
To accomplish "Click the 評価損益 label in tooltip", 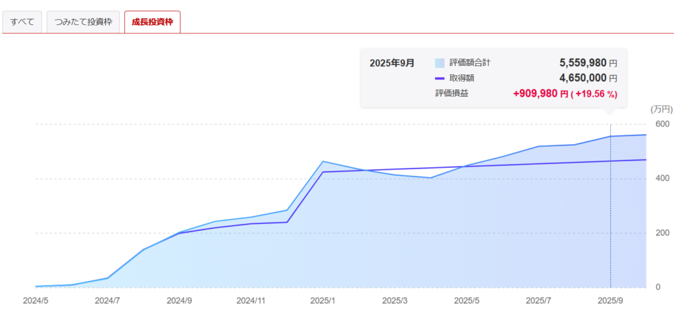I will tap(452, 93).
